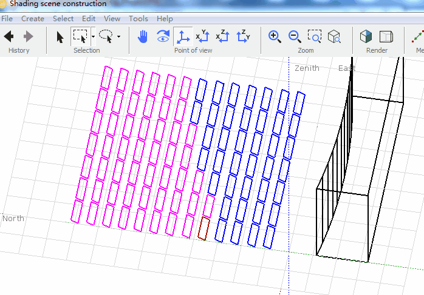The image size is (424, 295).
Task: Open the Select menu
Action: pos(63,19)
